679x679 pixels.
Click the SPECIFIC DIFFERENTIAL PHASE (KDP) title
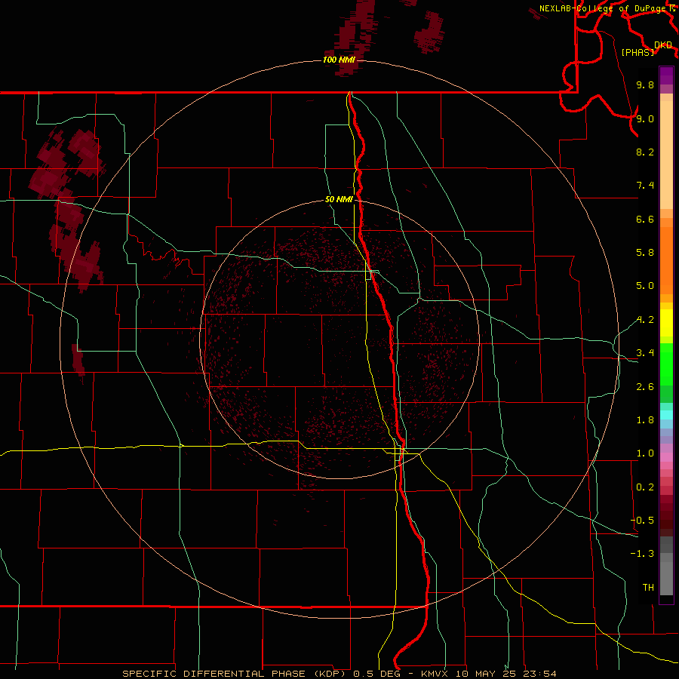(235, 674)
